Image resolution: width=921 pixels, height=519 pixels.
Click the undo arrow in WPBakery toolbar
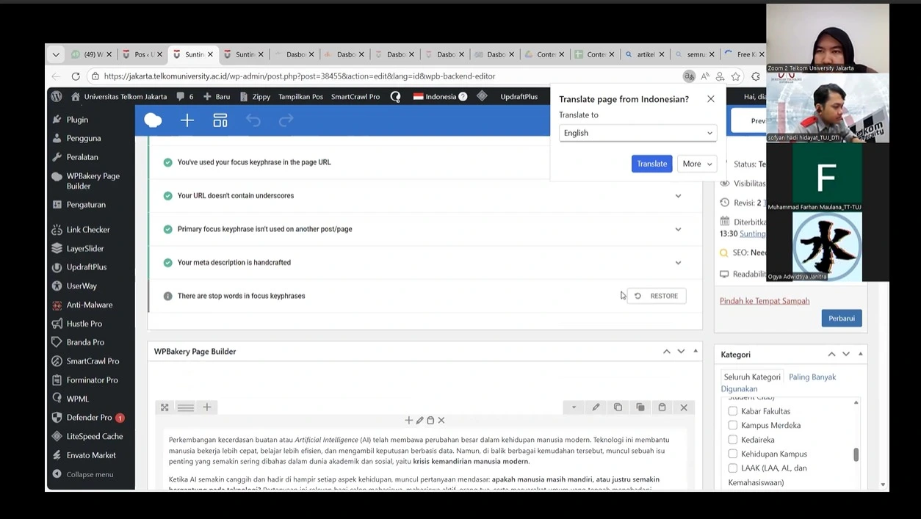point(253,120)
